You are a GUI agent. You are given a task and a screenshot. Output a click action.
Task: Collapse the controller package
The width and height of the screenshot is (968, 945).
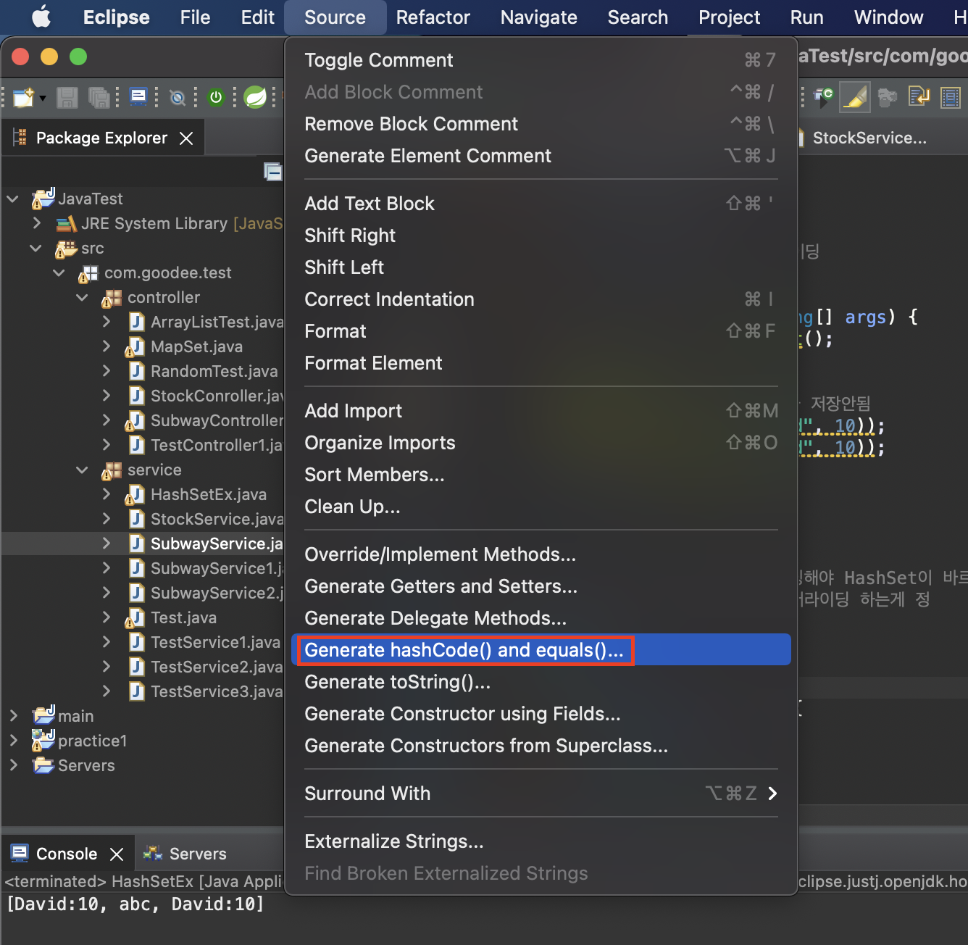(83, 297)
